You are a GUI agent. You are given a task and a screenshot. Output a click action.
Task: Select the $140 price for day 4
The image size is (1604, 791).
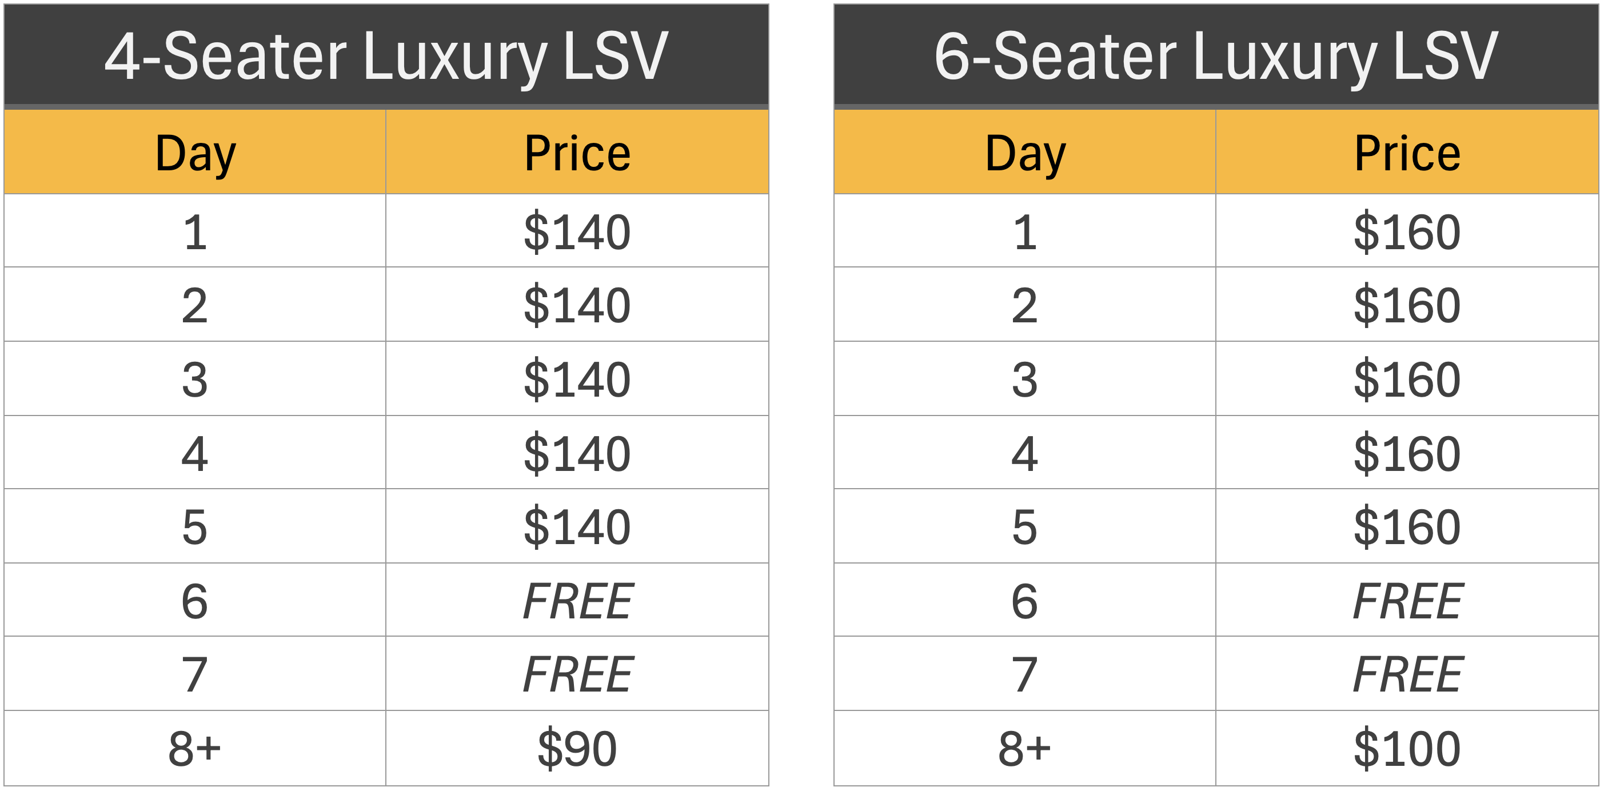pyautogui.click(x=577, y=453)
